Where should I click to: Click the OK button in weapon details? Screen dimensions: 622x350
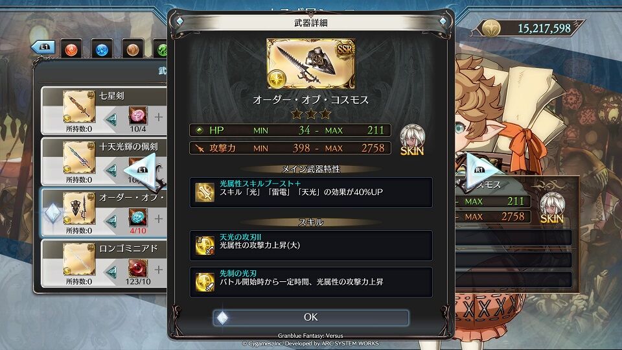click(310, 317)
